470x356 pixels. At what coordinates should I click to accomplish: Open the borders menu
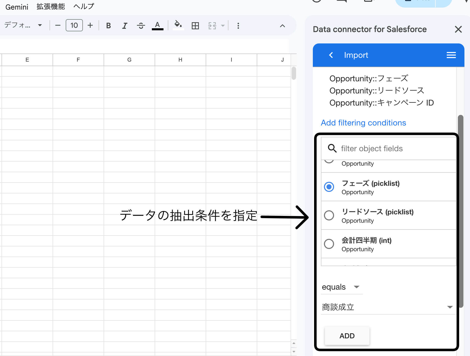(x=195, y=25)
